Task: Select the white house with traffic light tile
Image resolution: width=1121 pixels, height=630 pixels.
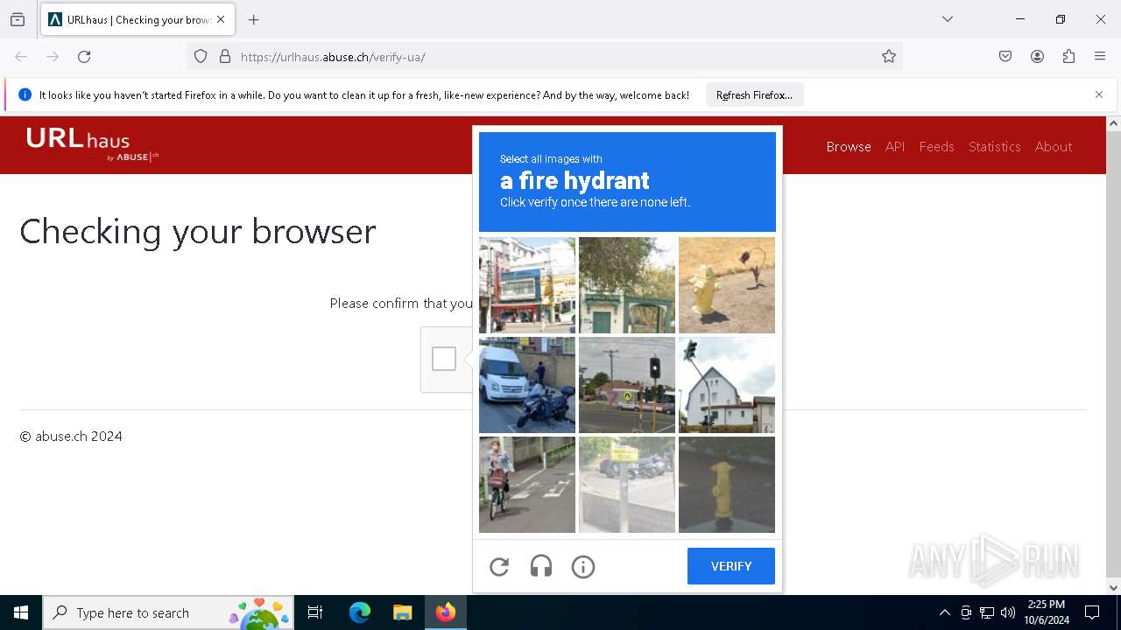Action: tap(727, 385)
